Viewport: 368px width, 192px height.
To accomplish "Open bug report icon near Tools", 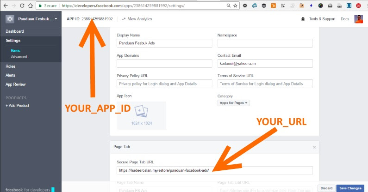I will click(303, 19).
